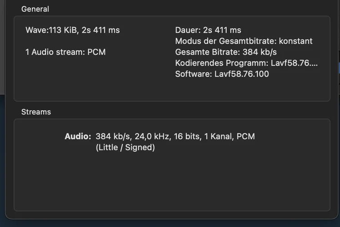Screen dimensions: 340x227
Task: Click the truncated Kodierendes Programm line
Action: click(x=246, y=63)
